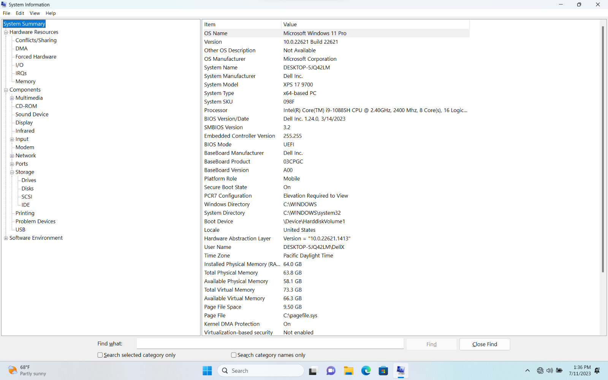This screenshot has width=608, height=380.
Task: Launch Microsoft Edge from the taskbar
Action: coord(366,370)
